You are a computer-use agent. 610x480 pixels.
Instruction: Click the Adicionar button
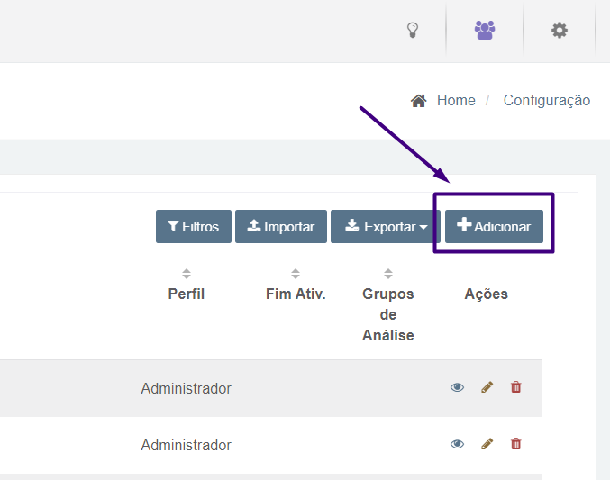click(494, 227)
